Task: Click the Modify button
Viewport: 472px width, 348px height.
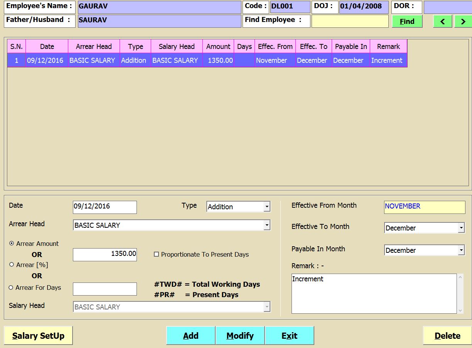Action: click(240, 336)
